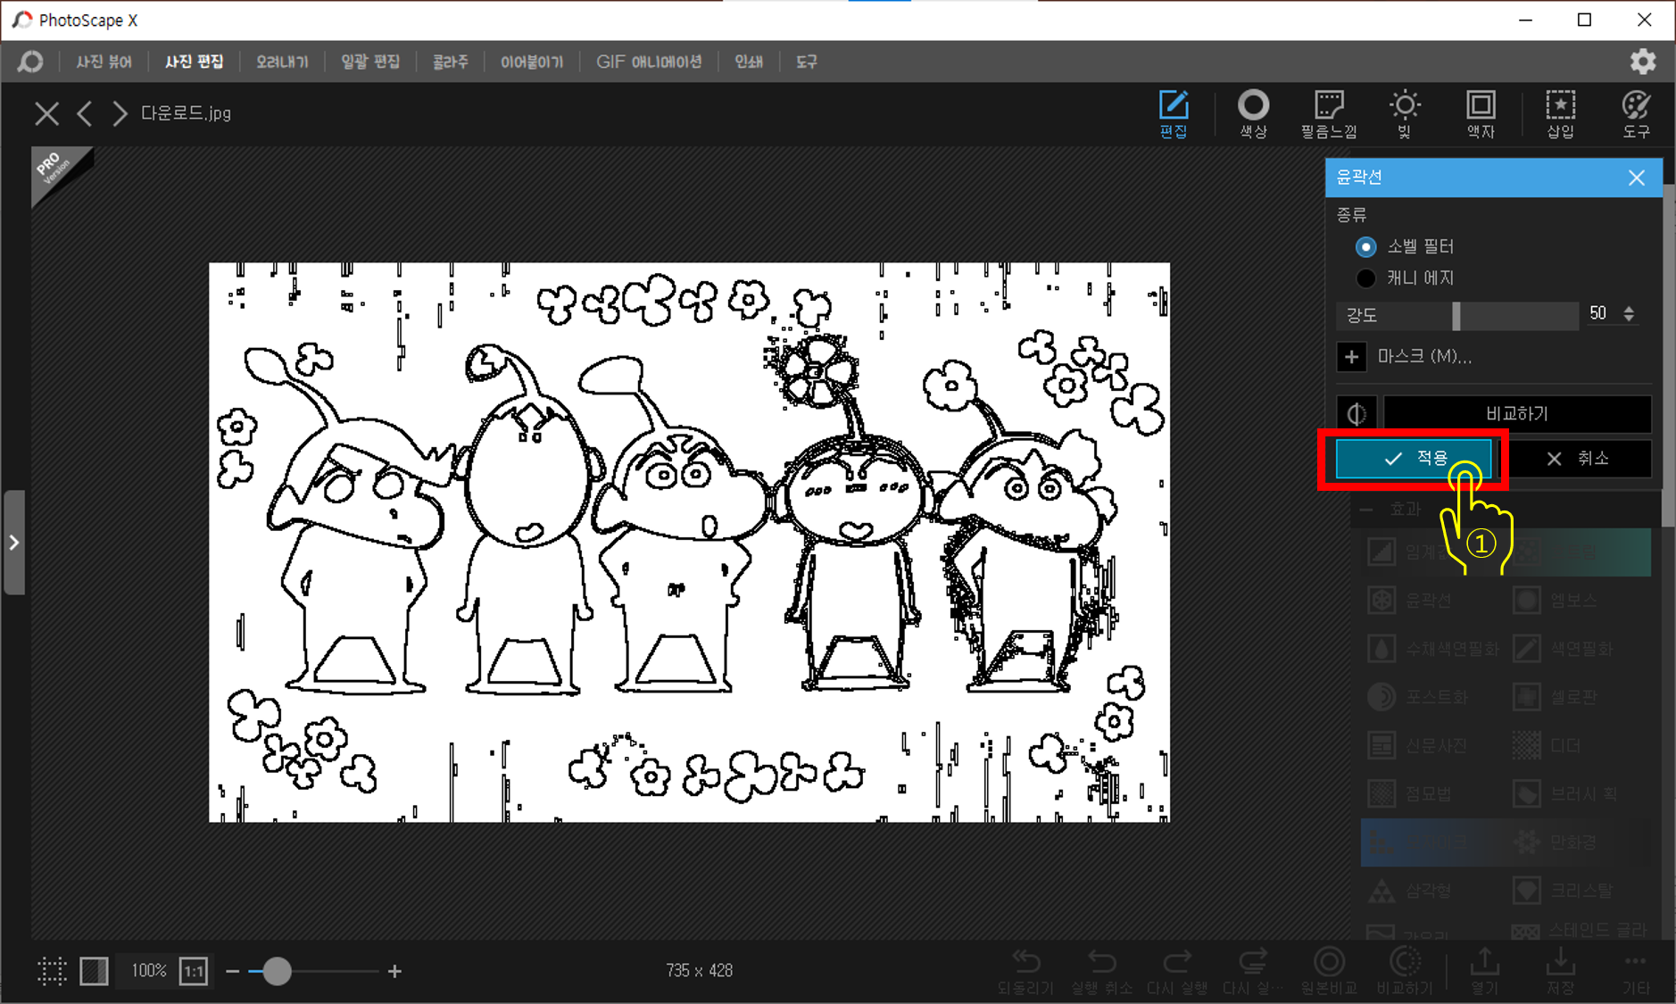This screenshot has width=1676, height=1004.
Task: Expand the 마스크 (M)... plus option
Action: pos(1352,357)
